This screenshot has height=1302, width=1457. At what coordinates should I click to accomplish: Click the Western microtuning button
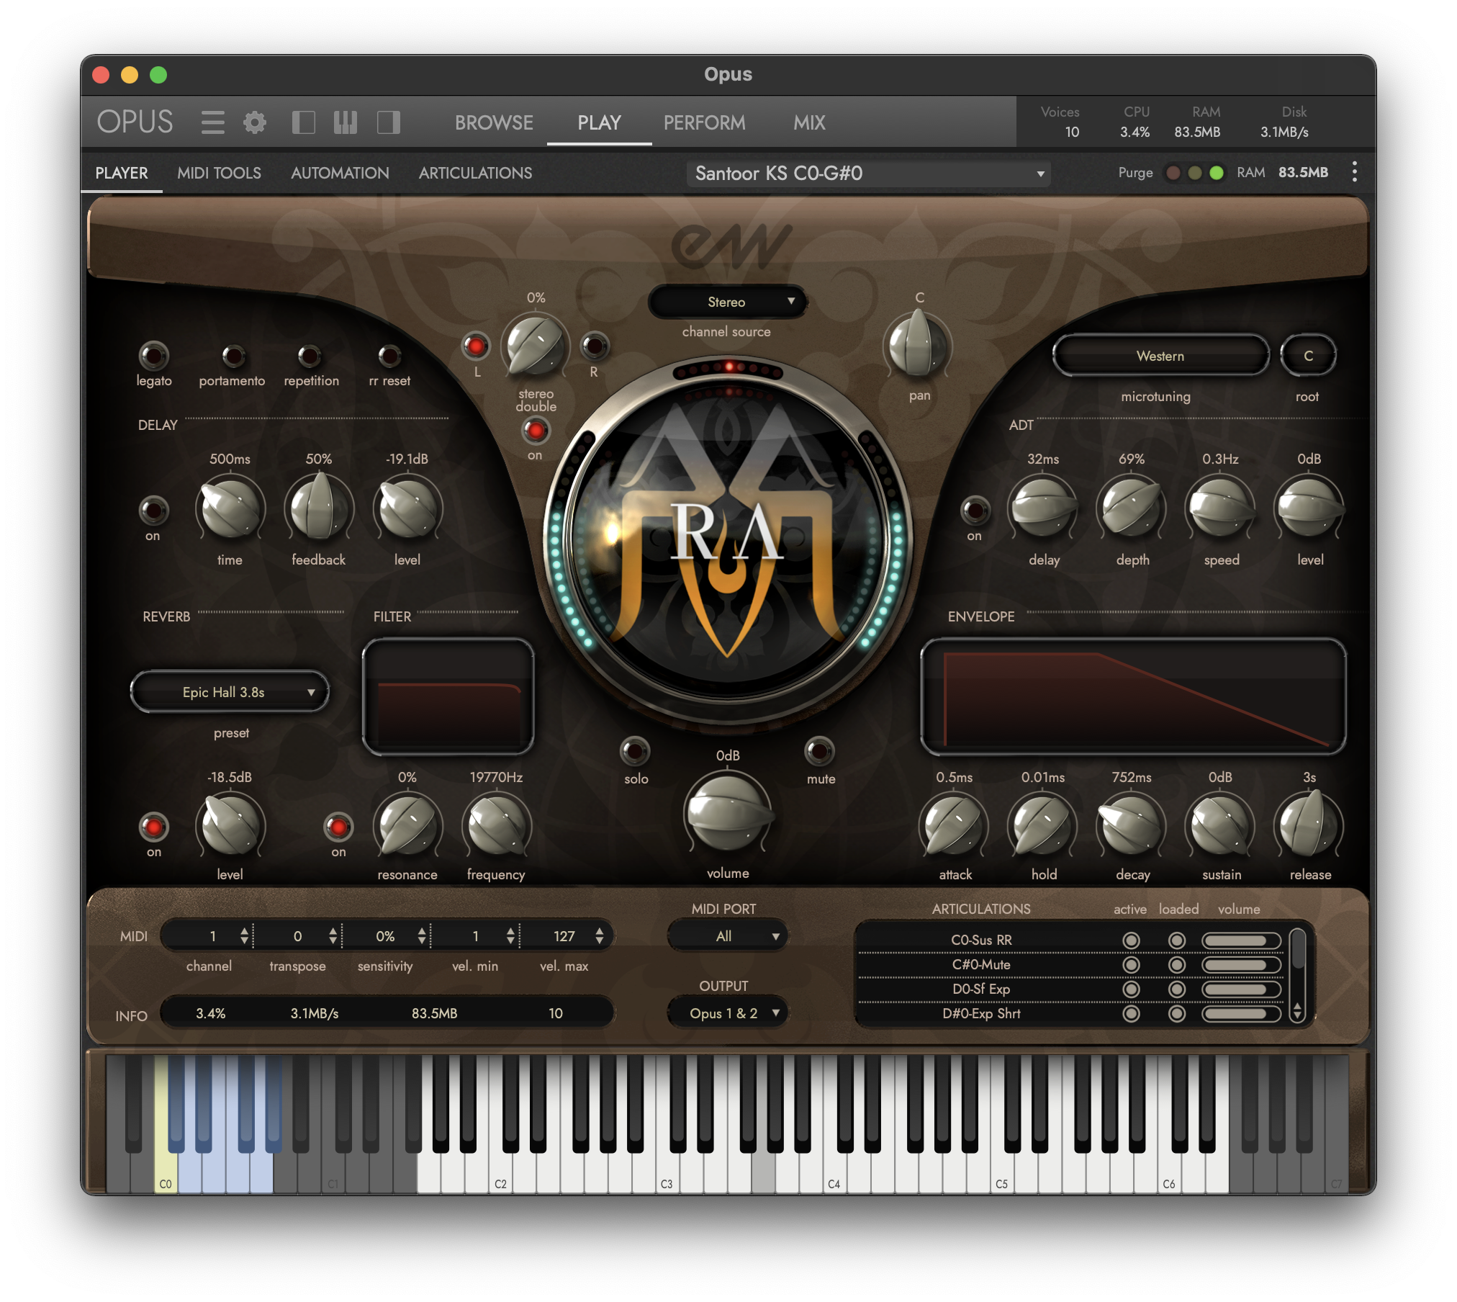point(1160,356)
